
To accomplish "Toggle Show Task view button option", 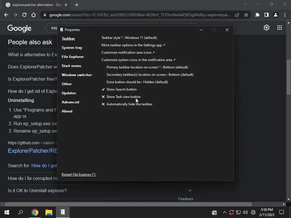I will 121,97.
